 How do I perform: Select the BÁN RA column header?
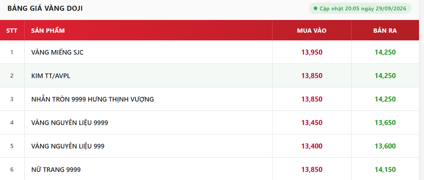[385, 30]
